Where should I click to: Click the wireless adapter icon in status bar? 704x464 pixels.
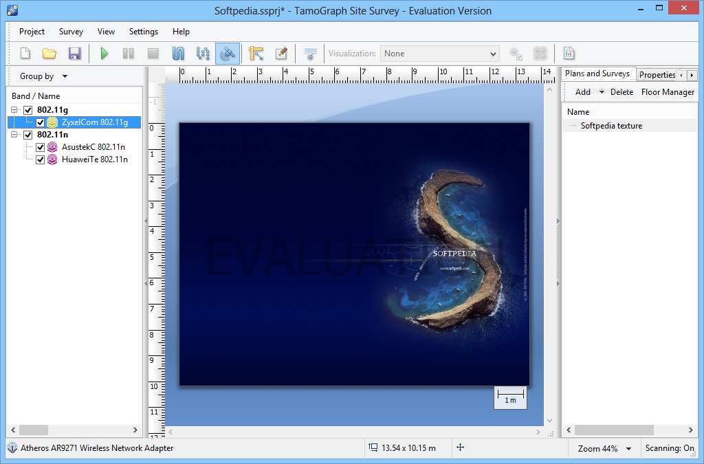(x=12, y=448)
